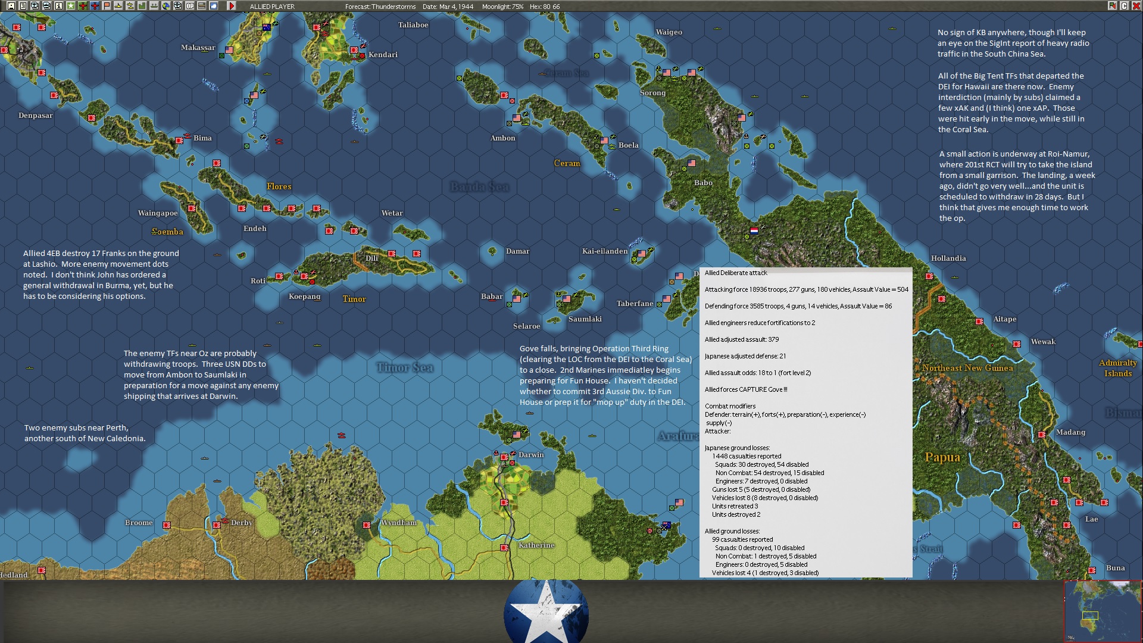Select the base facilities icon on the toolbar
Screen dimensions: 1143x643
[x=154, y=6]
